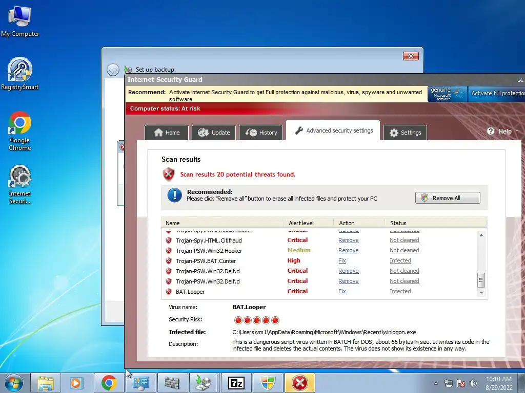
Task: Click the genuine Microsoft software badge
Action: [447, 94]
